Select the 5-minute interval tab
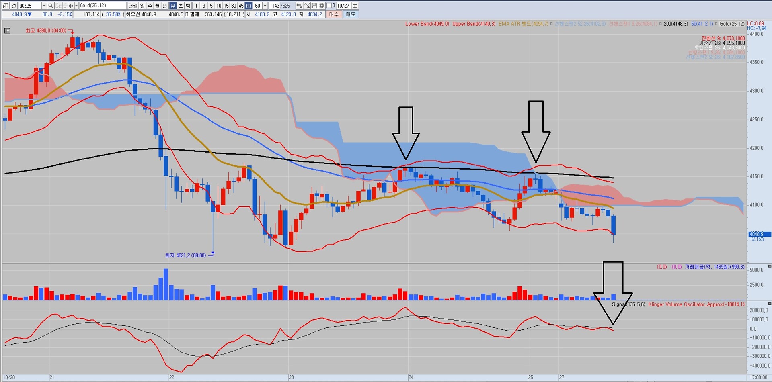This screenshot has height=382, width=772. 211,6
